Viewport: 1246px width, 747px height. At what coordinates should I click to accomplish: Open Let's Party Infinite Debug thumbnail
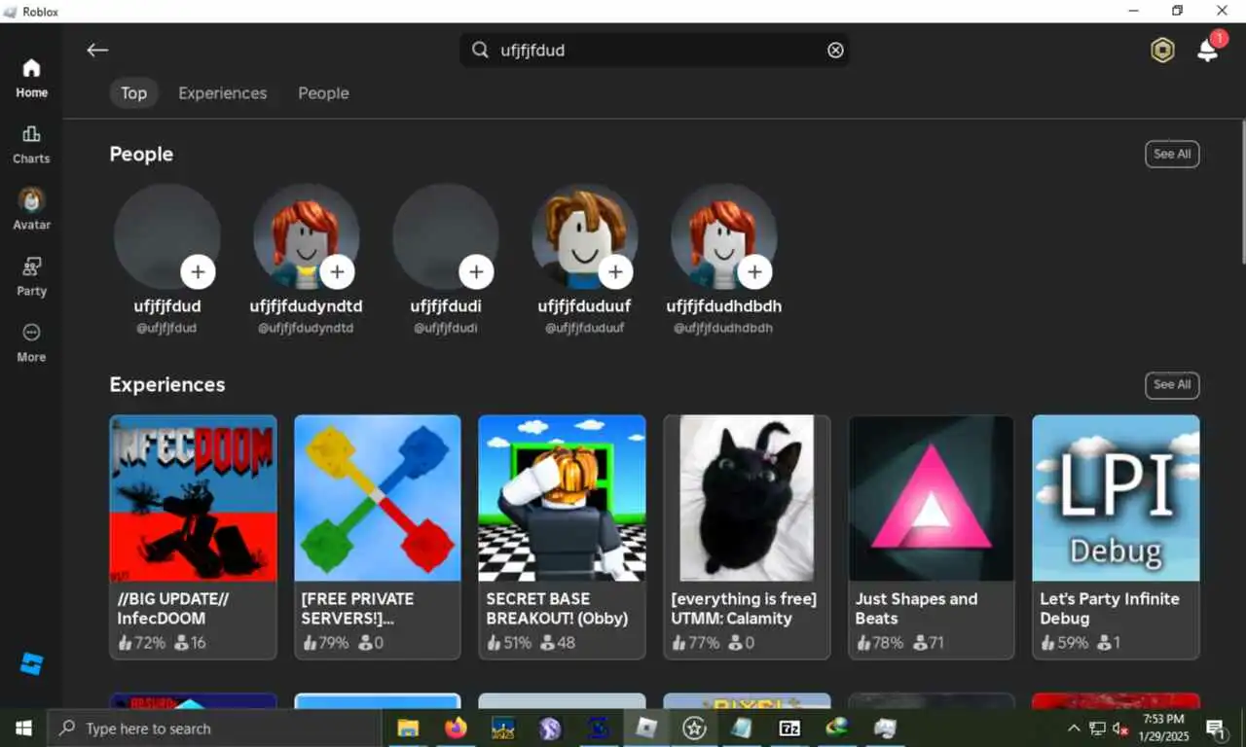click(x=1116, y=498)
